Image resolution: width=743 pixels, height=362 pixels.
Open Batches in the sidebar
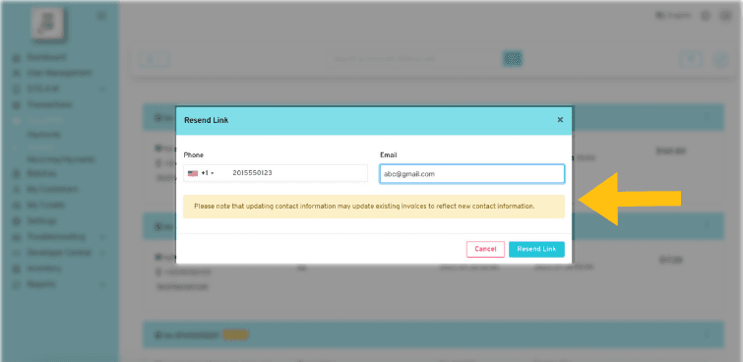click(x=41, y=173)
